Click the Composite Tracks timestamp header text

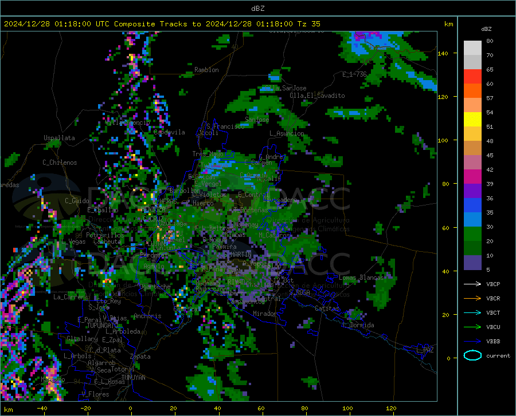162,24
